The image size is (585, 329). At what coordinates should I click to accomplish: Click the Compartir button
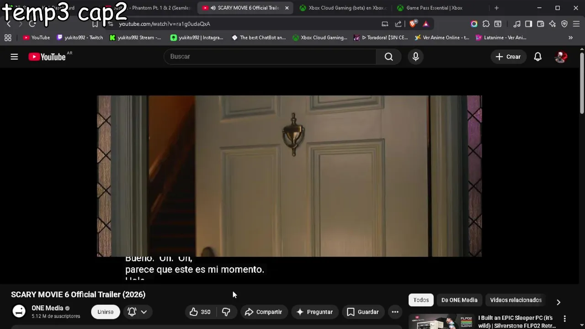(x=263, y=312)
